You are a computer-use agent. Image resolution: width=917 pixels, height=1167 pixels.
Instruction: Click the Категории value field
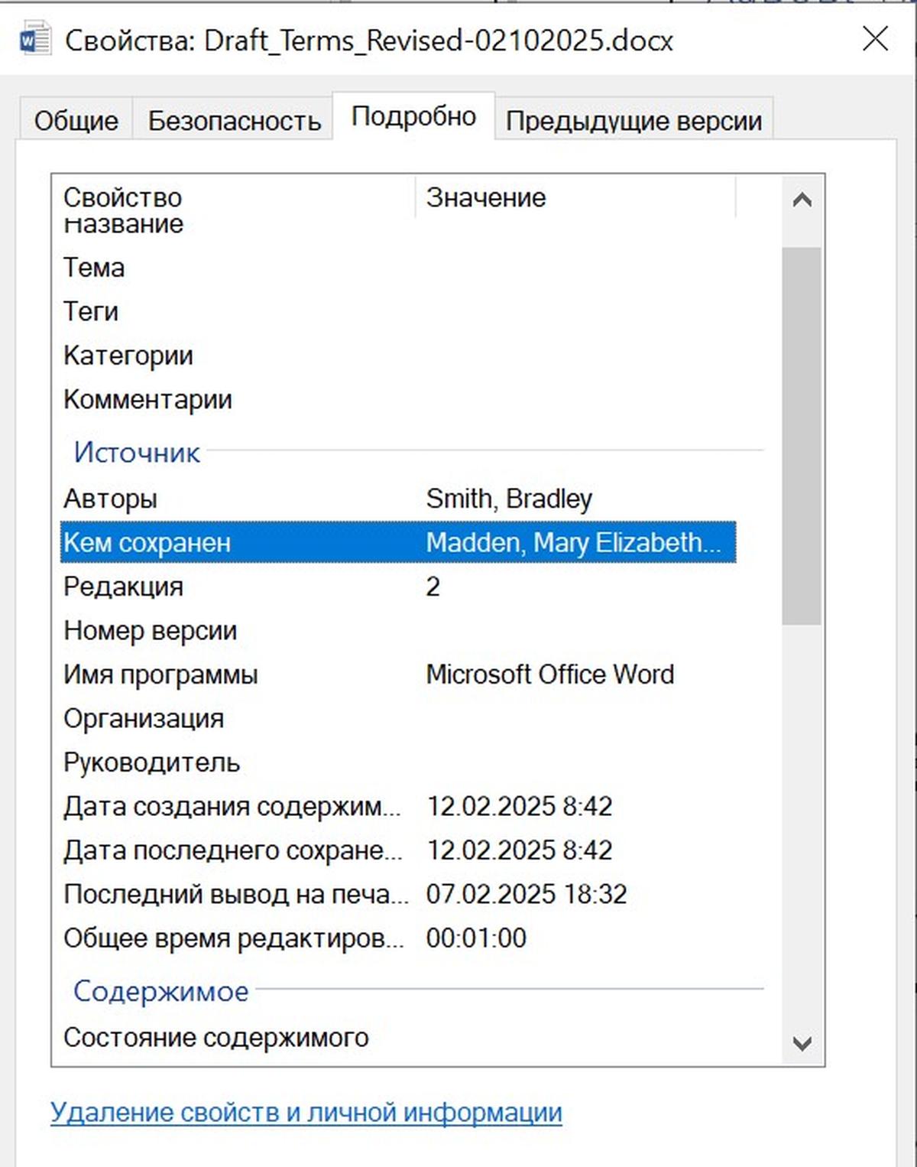[x=573, y=356]
